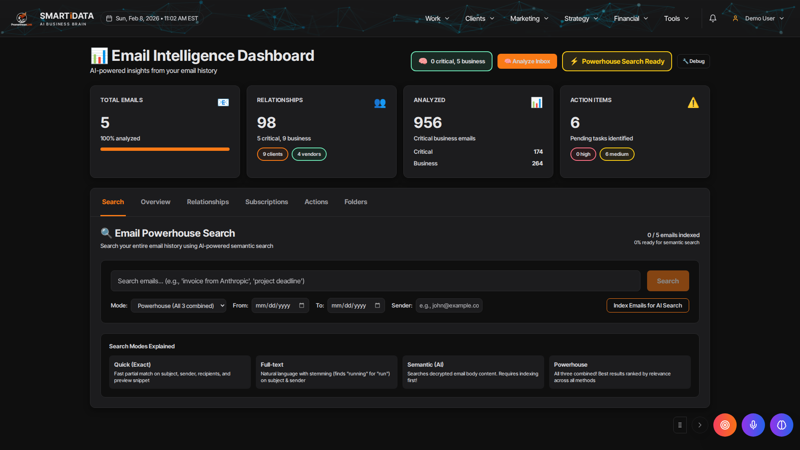Click the drag-handle grid icon near bottom right
Screen dimensions: 800x450
tap(680, 425)
